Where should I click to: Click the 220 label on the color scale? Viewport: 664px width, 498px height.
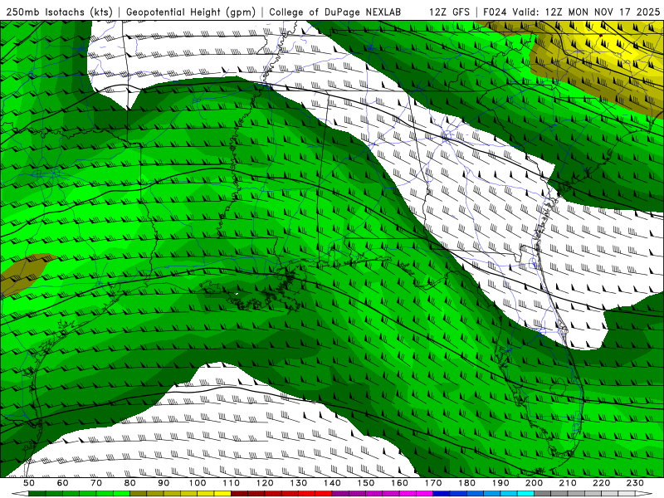coord(601,483)
